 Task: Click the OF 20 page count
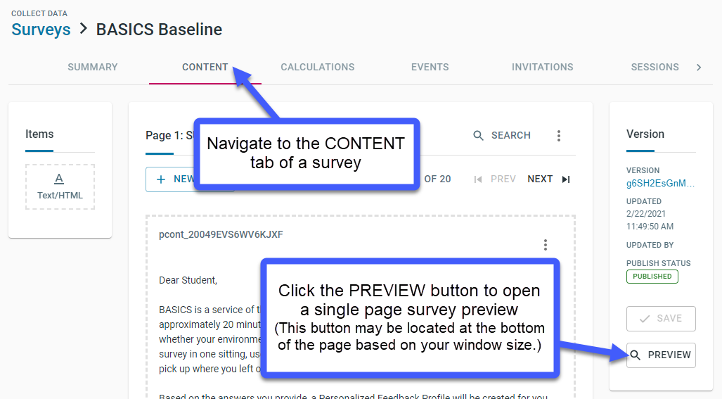[437, 179]
